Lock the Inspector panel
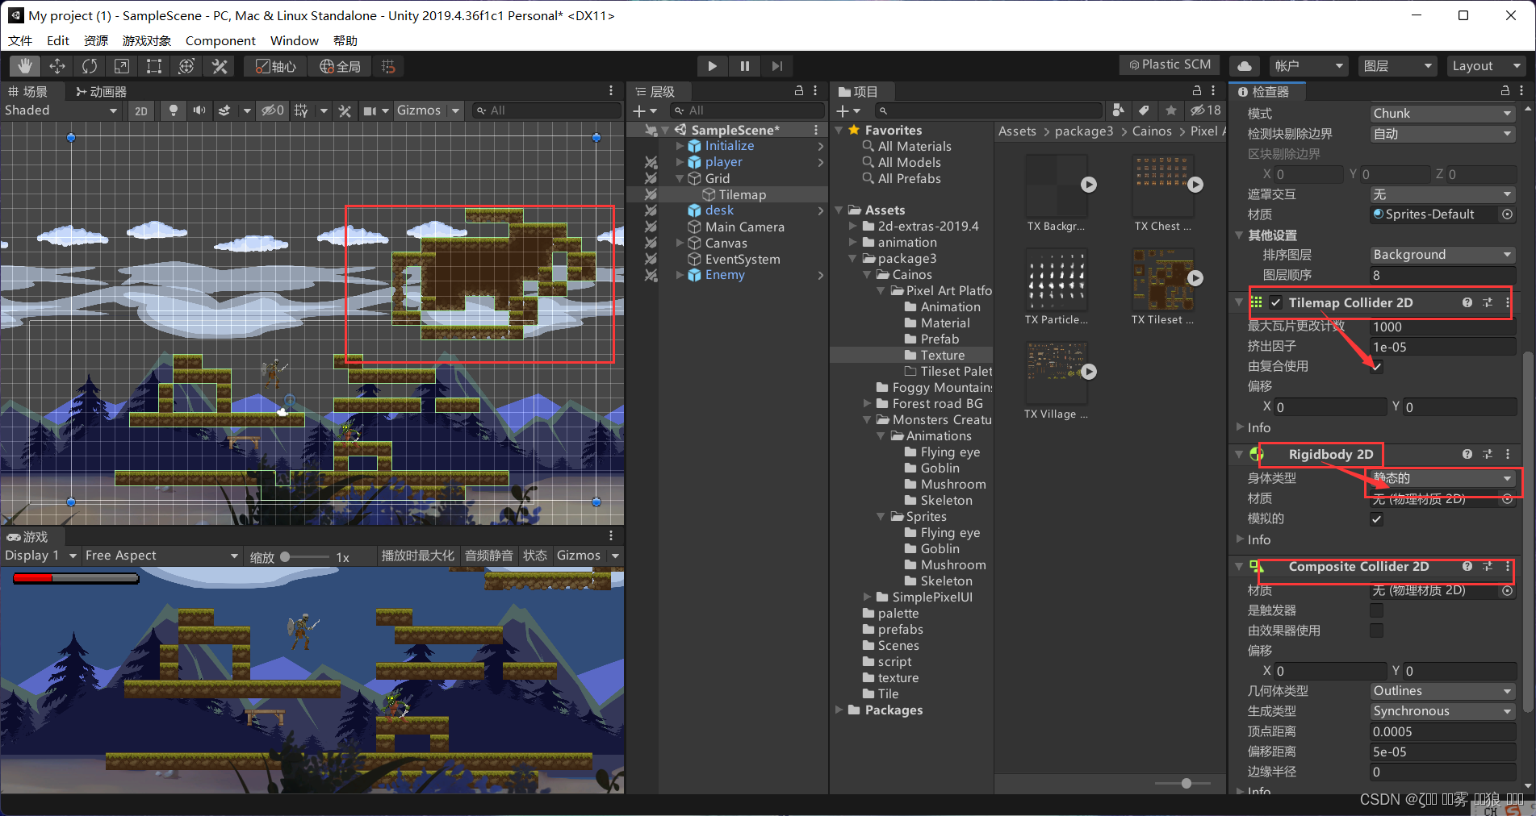This screenshot has height=816, width=1536. (x=1505, y=91)
